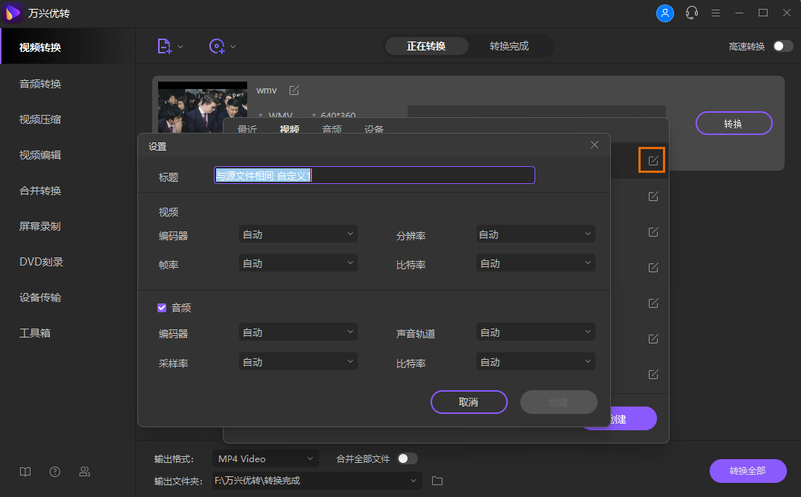Open the MP4 Video output format dropdown
This screenshot has height=497, width=801.
pos(266,458)
